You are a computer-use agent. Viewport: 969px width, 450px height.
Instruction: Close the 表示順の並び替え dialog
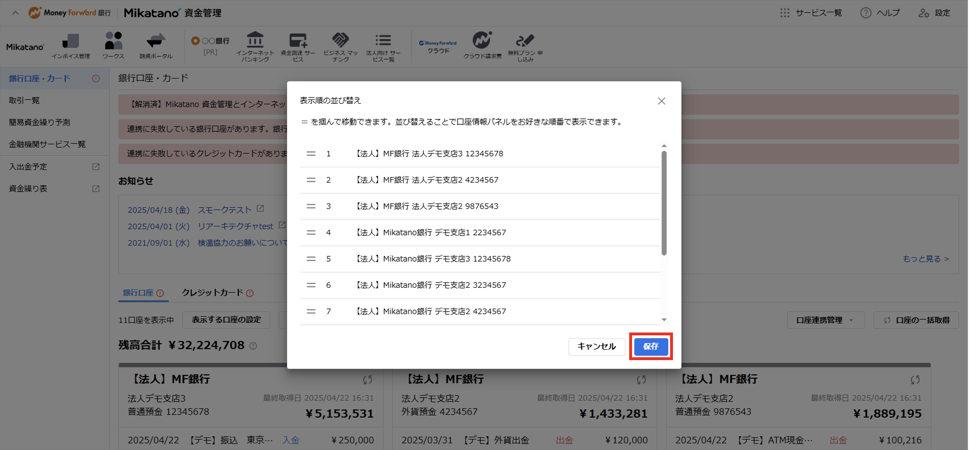[x=662, y=101]
